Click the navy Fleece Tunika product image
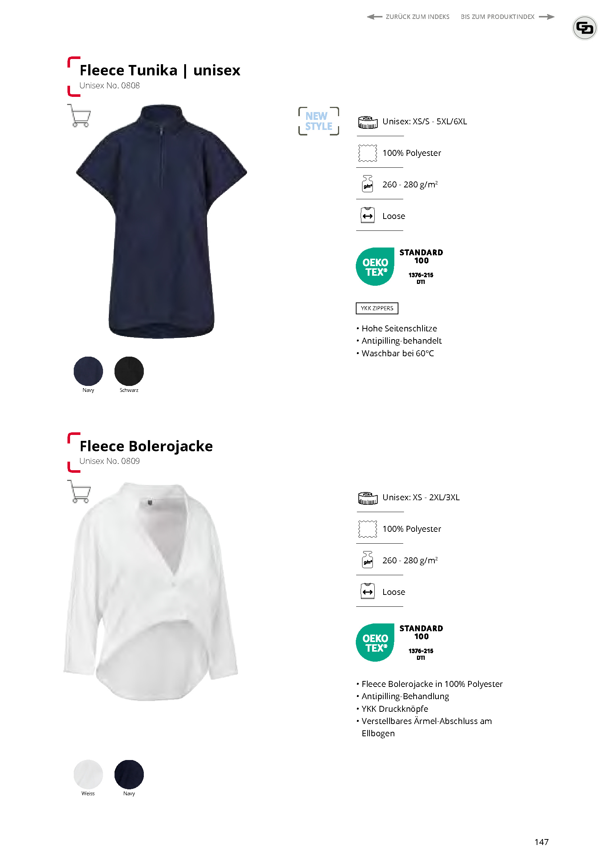This screenshot has width=613, height=868. click(162, 222)
